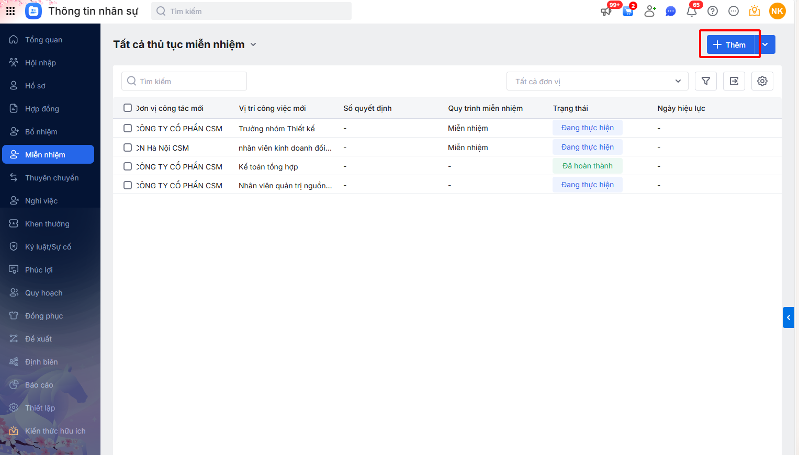Screen dimensions: 799x455
Task: Open the notification bell
Action: click(x=692, y=11)
